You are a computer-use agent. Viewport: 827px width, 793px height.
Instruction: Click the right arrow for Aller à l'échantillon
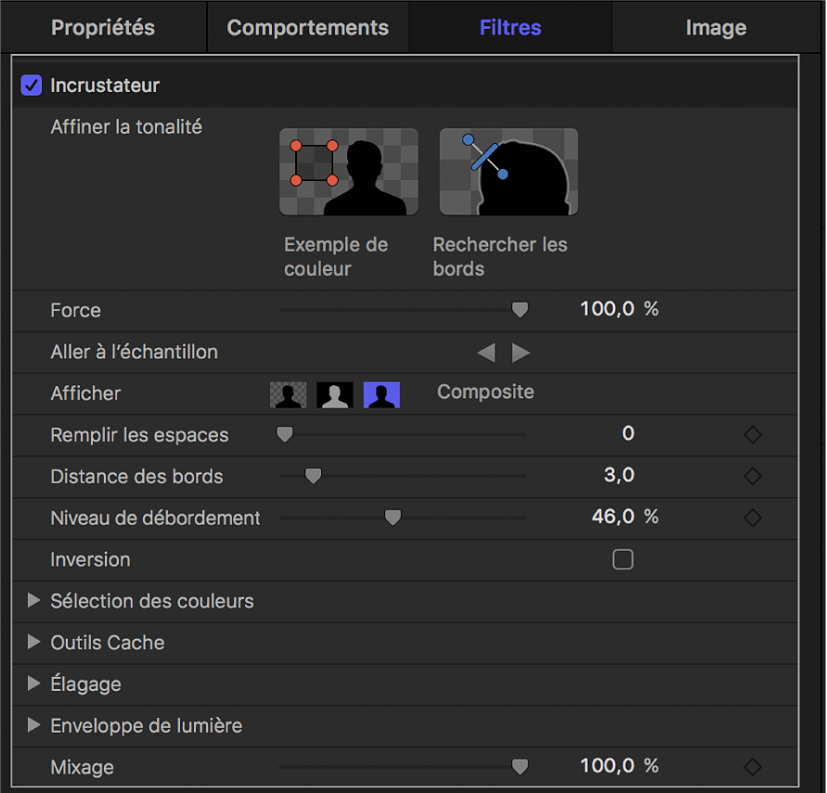(520, 353)
